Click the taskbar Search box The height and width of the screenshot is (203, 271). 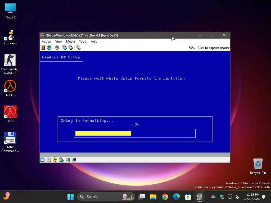point(106,197)
